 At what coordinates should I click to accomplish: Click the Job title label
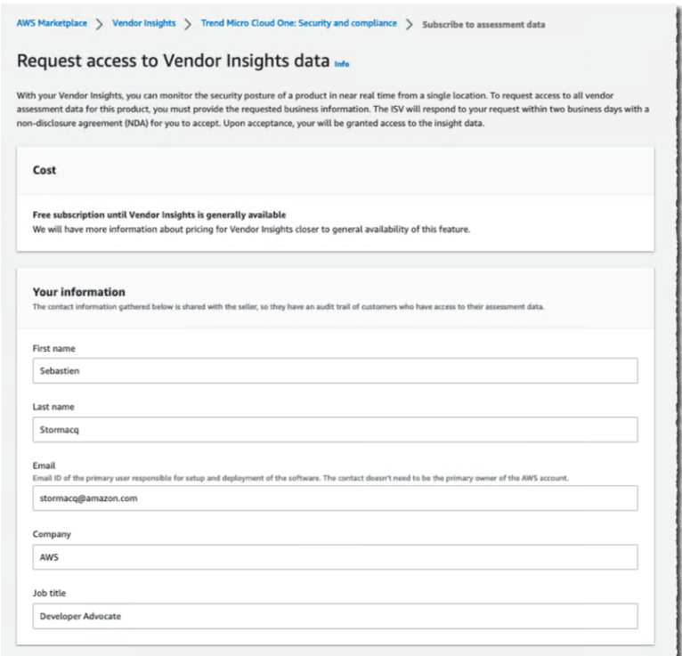tap(50, 593)
